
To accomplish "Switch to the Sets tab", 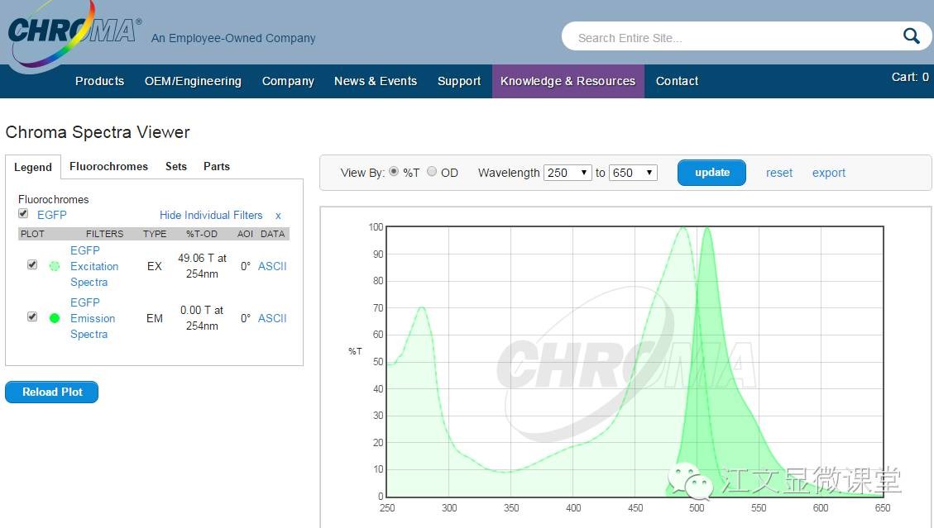I will pyautogui.click(x=175, y=167).
